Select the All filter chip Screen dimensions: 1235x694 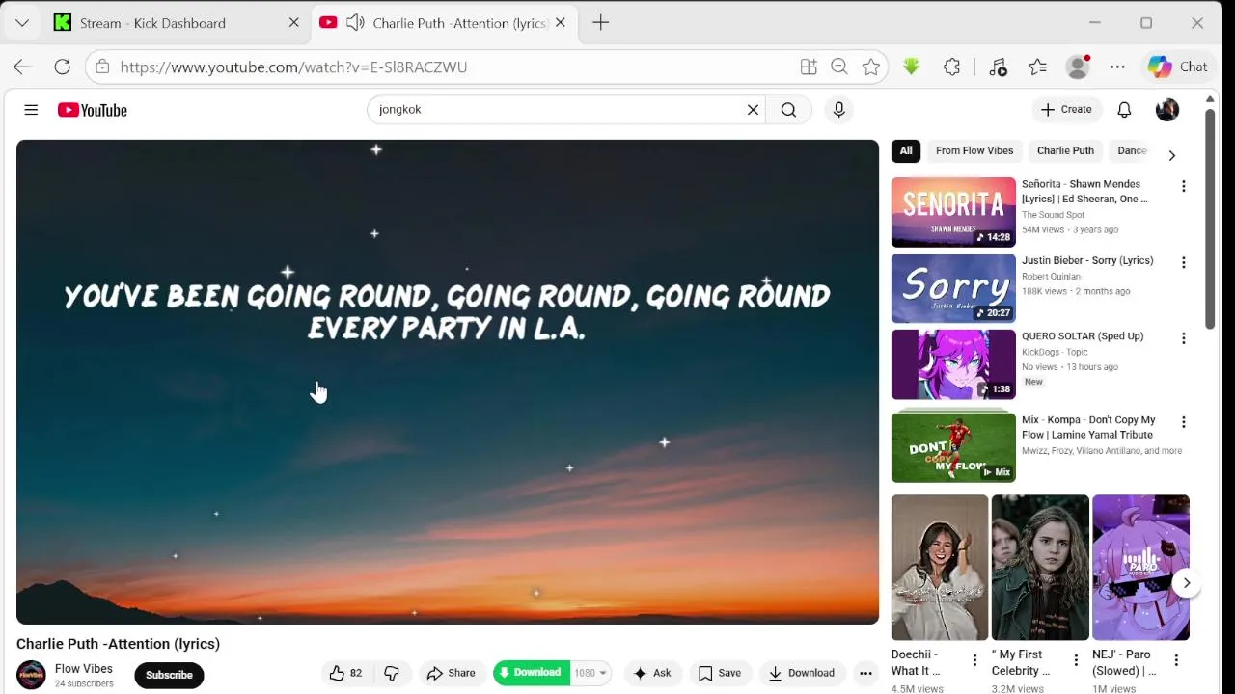click(906, 150)
